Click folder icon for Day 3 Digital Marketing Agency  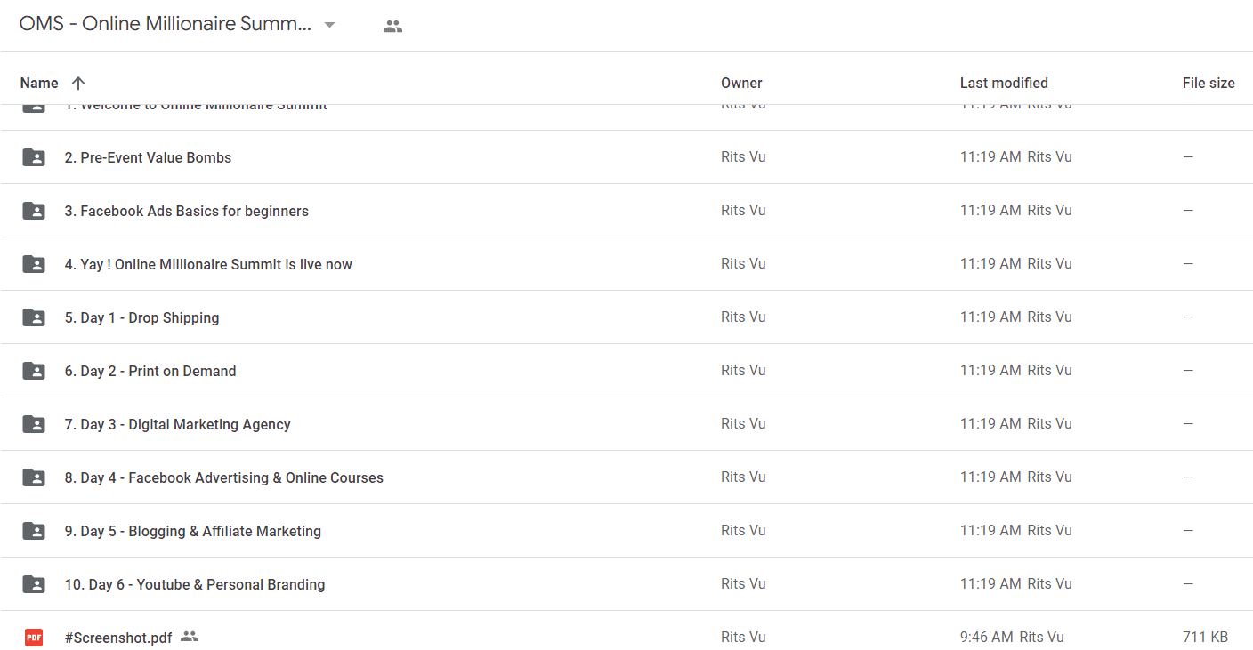point(34,424)
